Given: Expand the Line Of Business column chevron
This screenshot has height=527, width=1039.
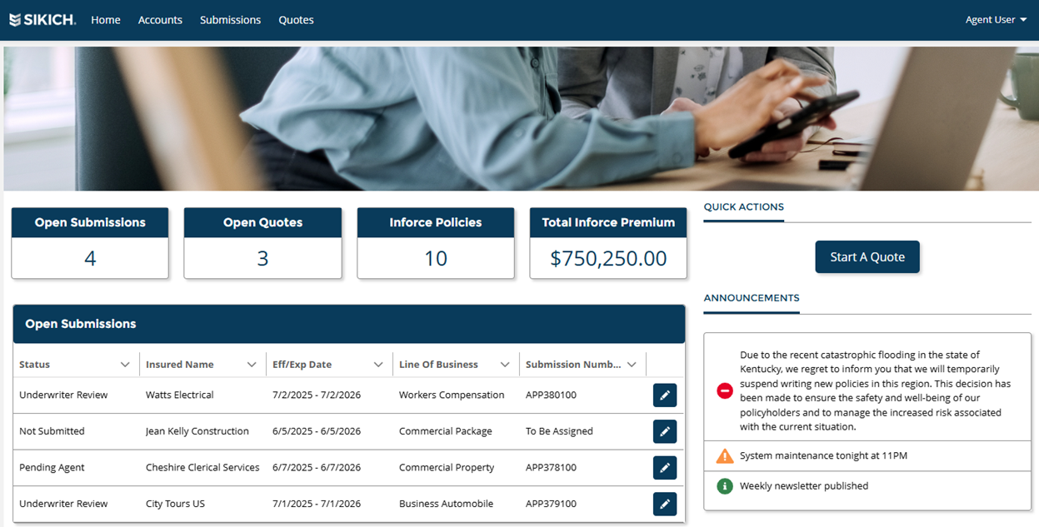Looking at the screenshot, I should click(505, 365).
